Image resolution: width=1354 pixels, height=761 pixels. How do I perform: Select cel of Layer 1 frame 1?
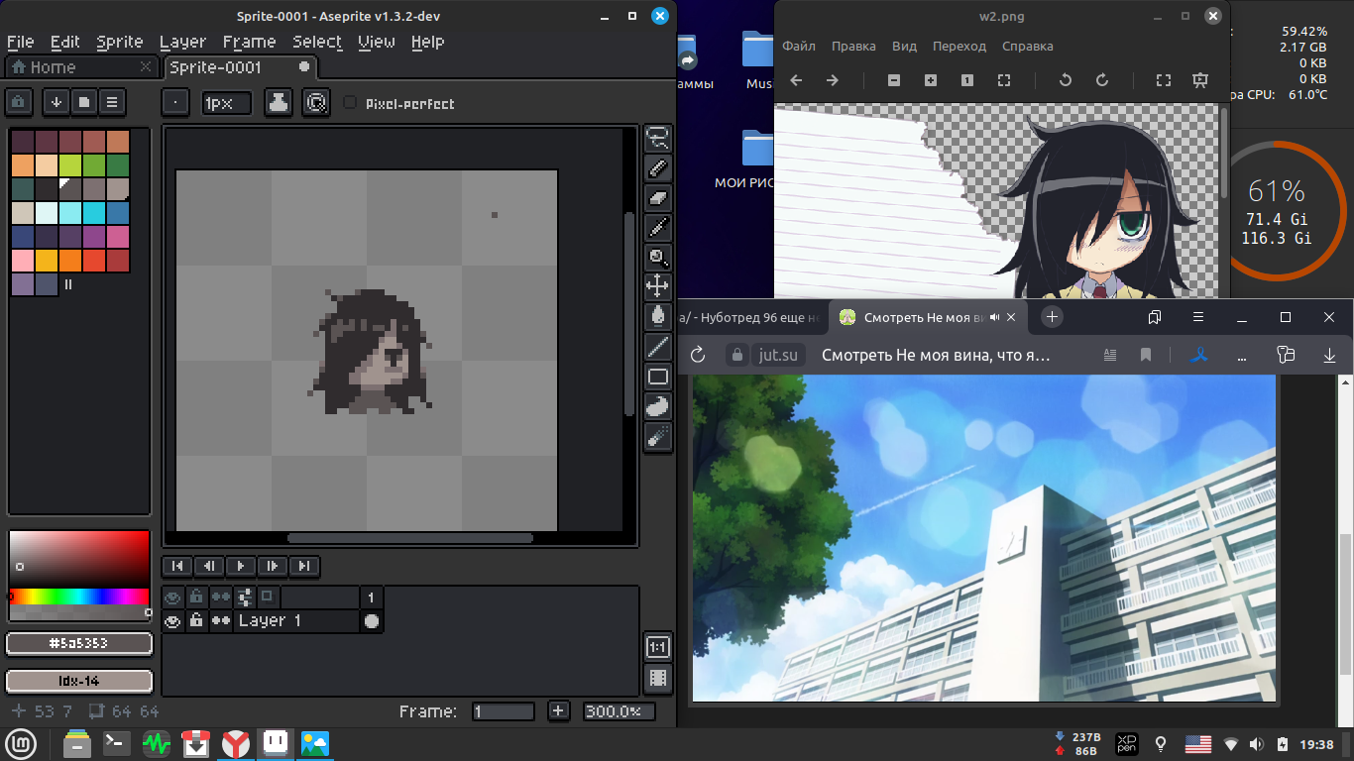pyautogui.click(x=371, y=621)
